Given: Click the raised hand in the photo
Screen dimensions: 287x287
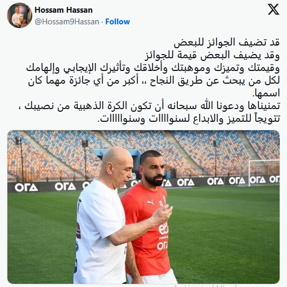Looking at the screenshot, I should click(x=163, y=214).
